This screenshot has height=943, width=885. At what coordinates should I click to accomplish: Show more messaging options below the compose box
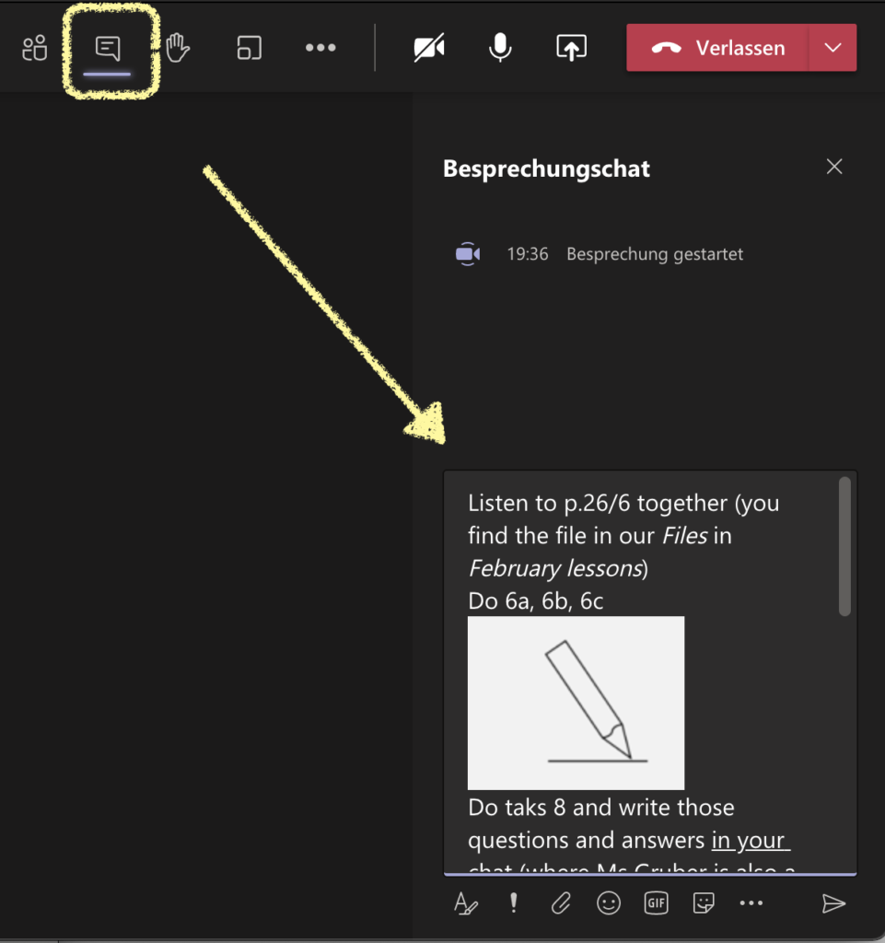tap(751, 902)
